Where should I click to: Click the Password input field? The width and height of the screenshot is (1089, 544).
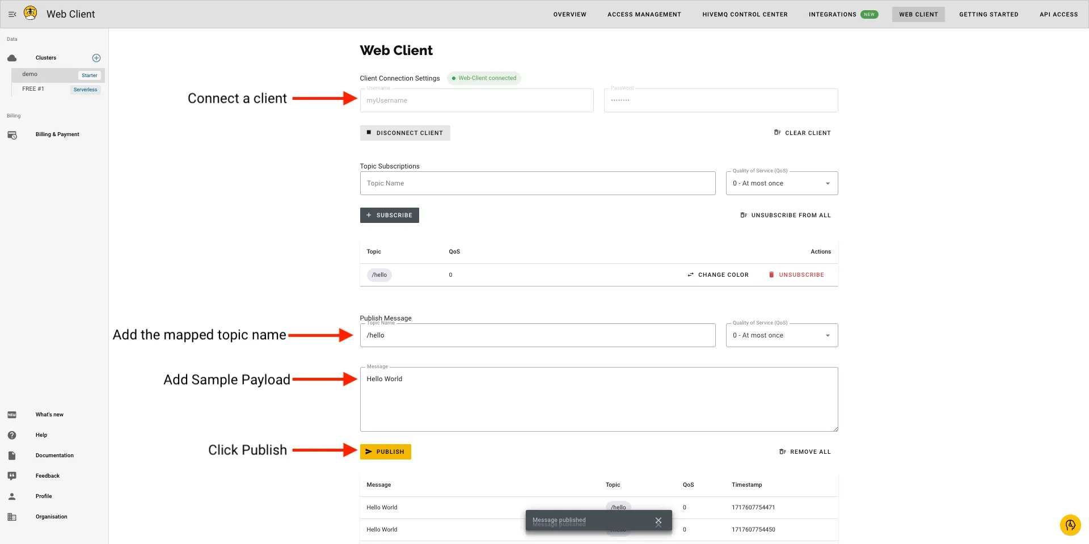pyautogui.click(x=721, y=100)
